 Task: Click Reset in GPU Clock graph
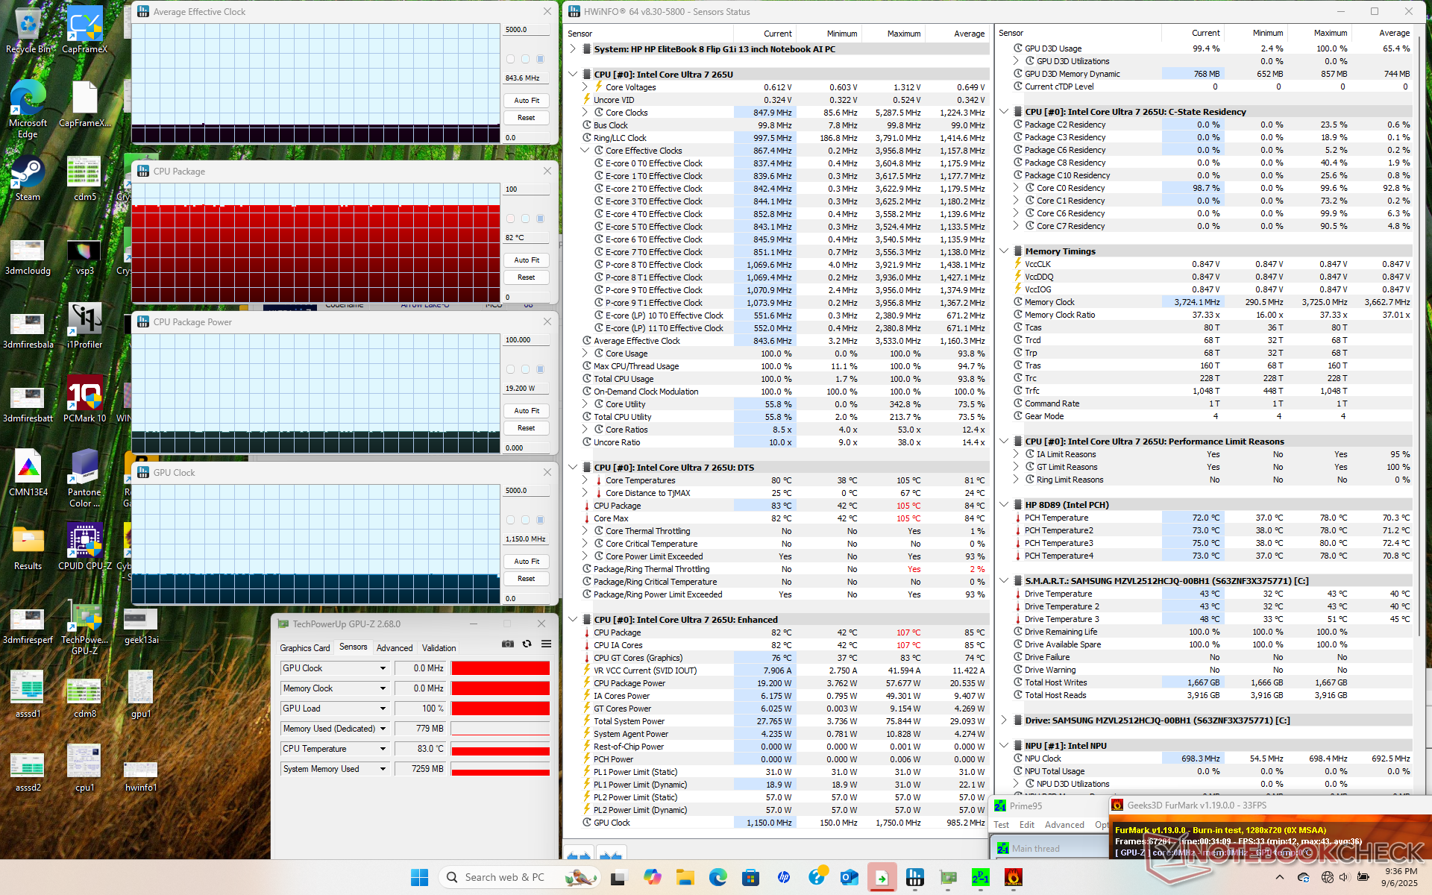(x=527, y=579)
